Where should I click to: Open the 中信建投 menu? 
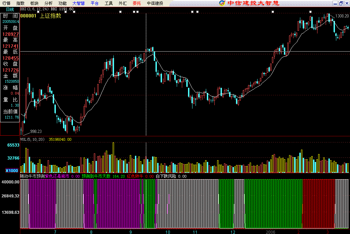click(155, 3)
